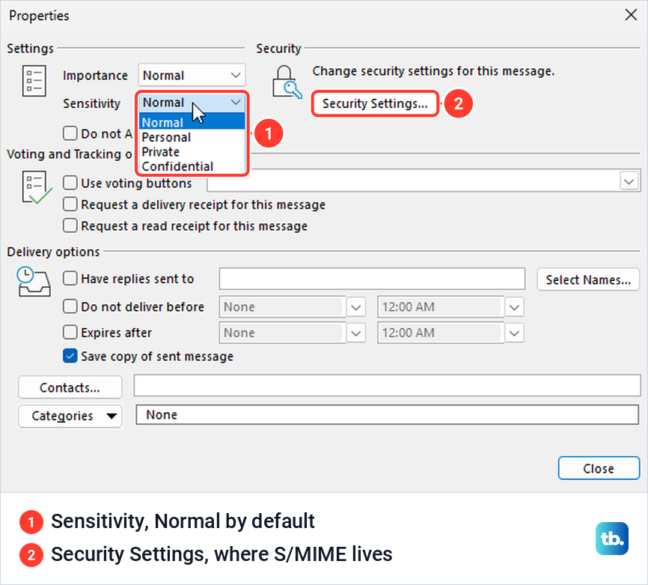Toggle the Expires after checkbox
Image resolution: width=648 pixels, height=585 pixels.
[70, 332]
